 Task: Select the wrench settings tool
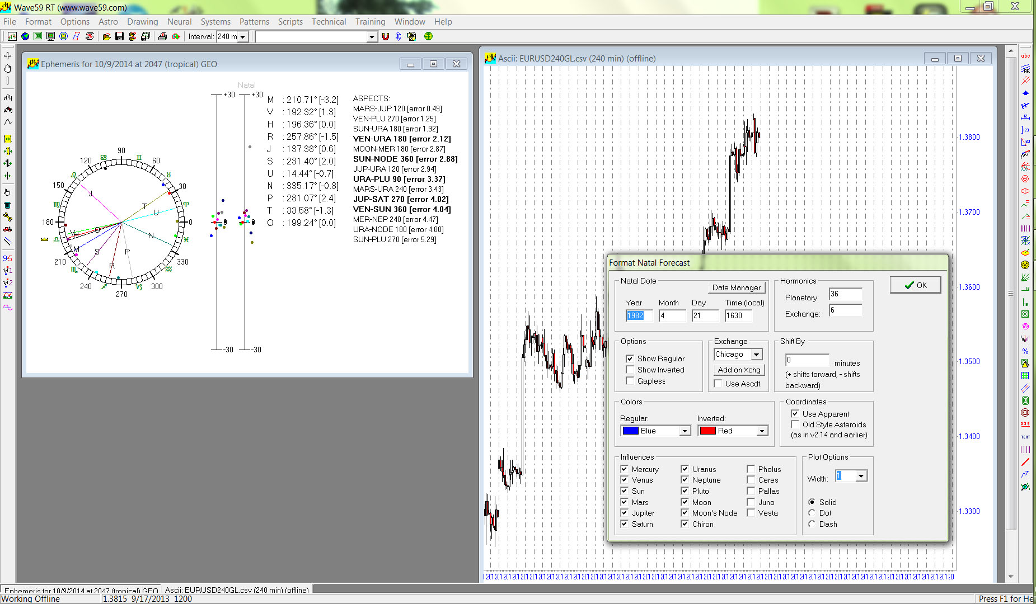point(8,217)
